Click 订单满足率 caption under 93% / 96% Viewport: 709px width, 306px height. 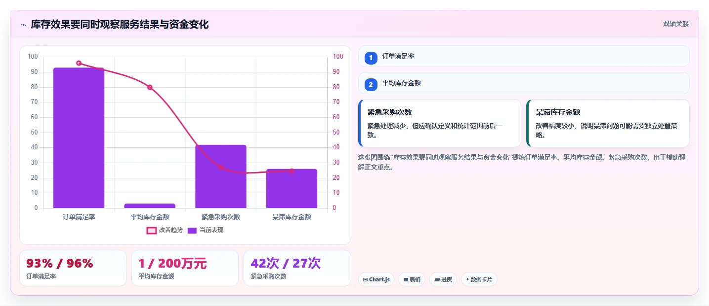(41, 276)
